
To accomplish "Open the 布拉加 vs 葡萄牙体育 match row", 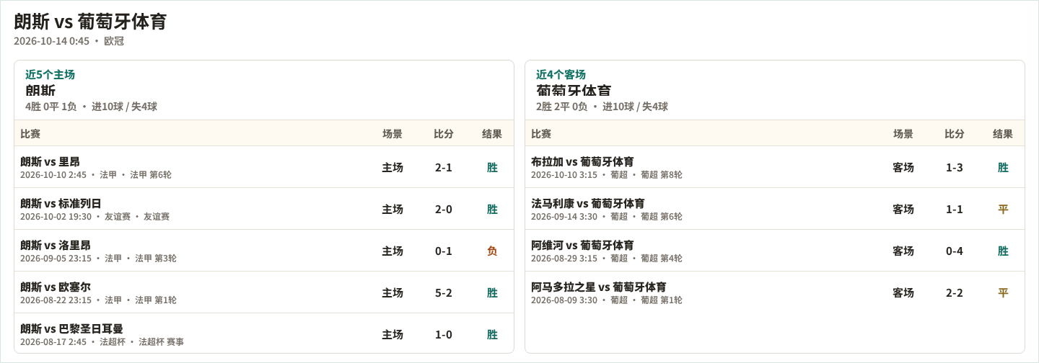I will click(x=775, y=167).
